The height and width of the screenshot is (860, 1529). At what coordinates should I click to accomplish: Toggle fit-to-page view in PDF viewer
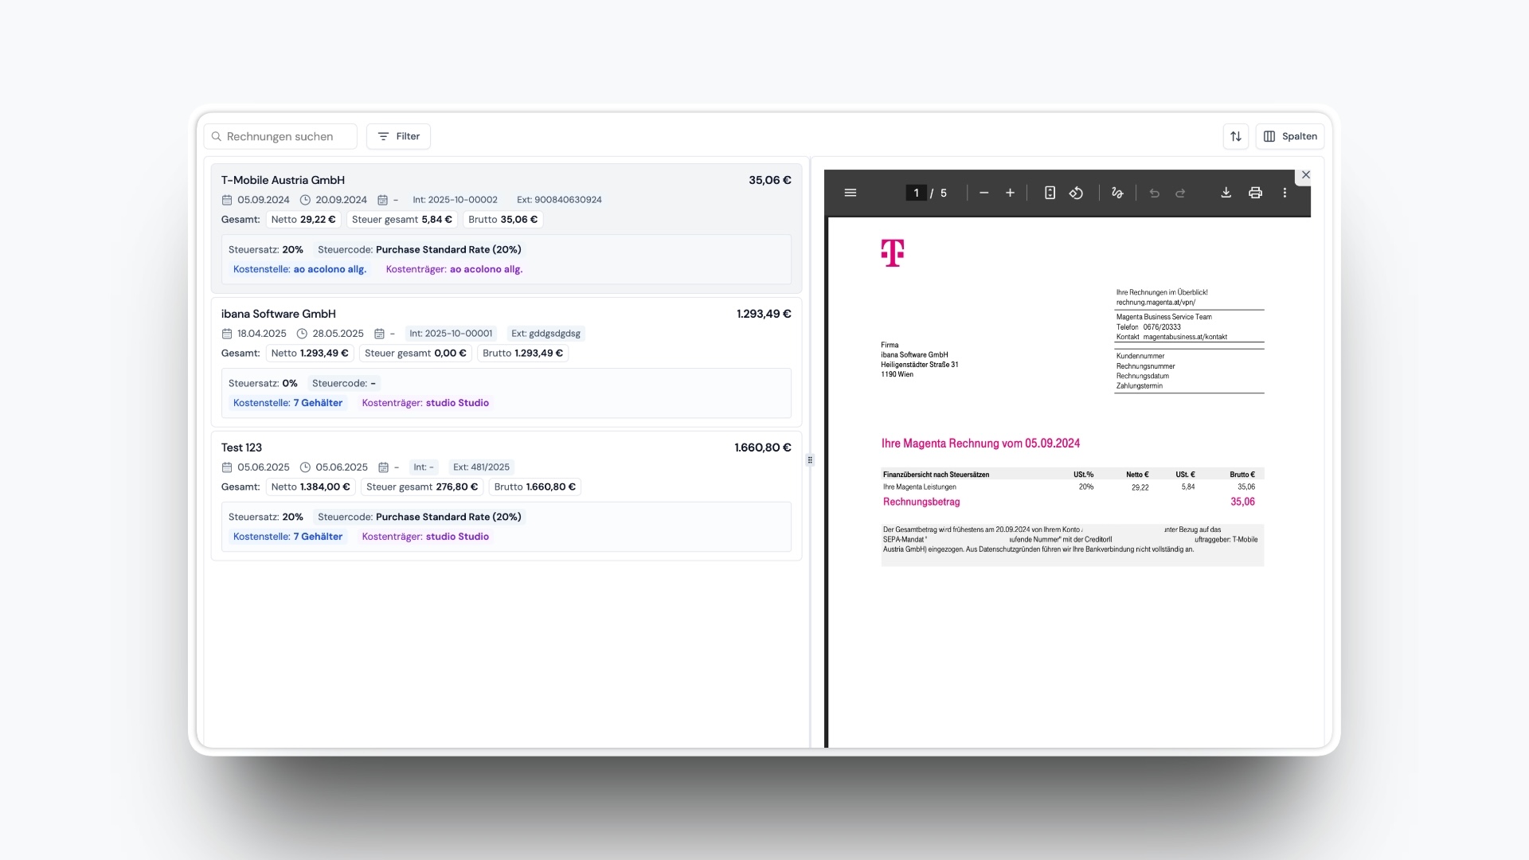coord(1050,193)
